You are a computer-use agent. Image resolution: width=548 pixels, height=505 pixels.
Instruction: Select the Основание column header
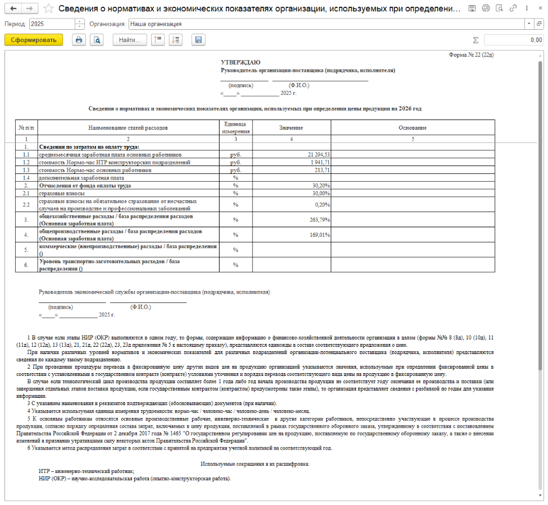413,128
